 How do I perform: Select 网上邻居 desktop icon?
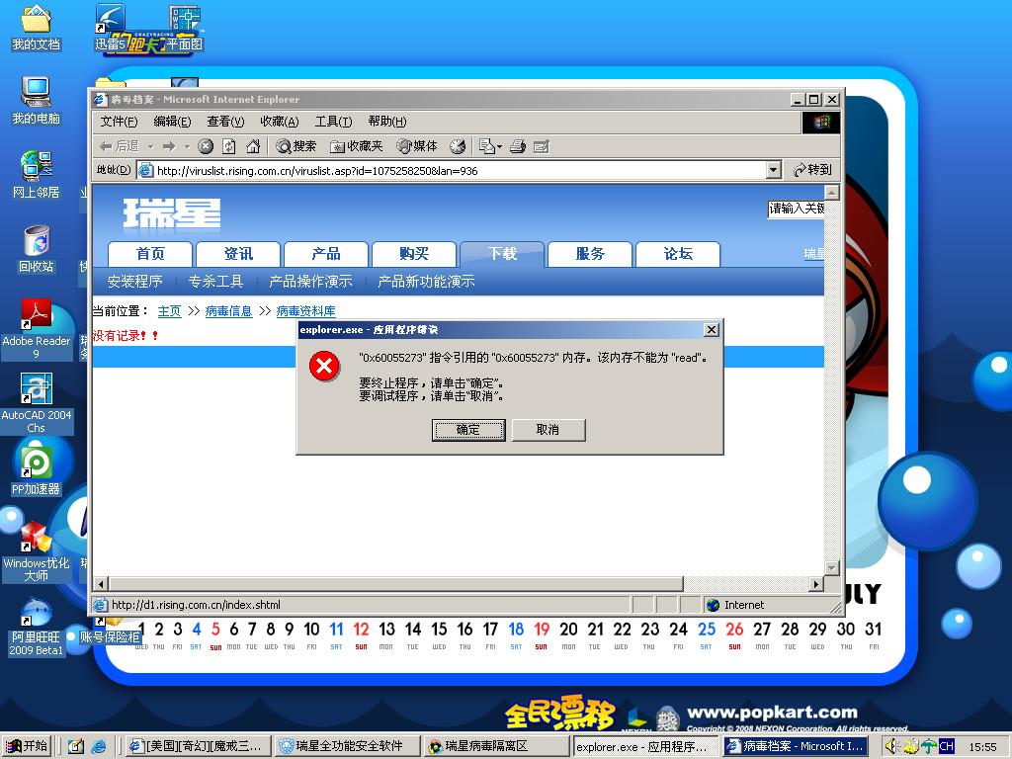pos(37,175)
